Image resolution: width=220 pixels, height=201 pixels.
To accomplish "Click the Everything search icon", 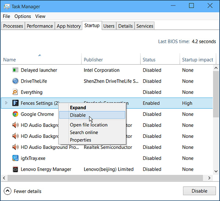I will pos(15,92).
